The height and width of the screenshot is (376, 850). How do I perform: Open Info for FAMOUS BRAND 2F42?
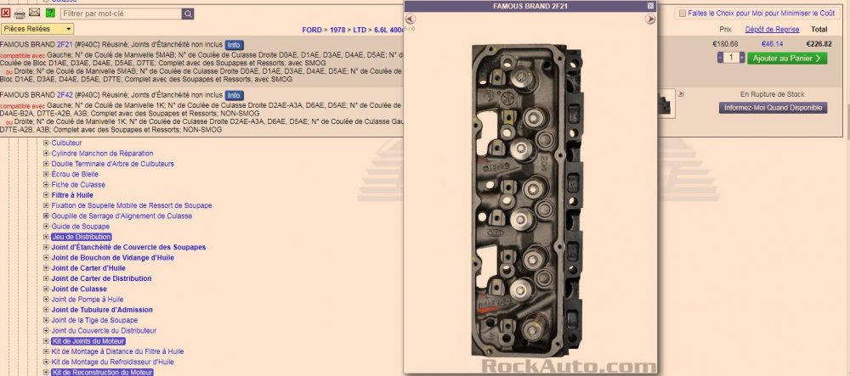point(235,95)
